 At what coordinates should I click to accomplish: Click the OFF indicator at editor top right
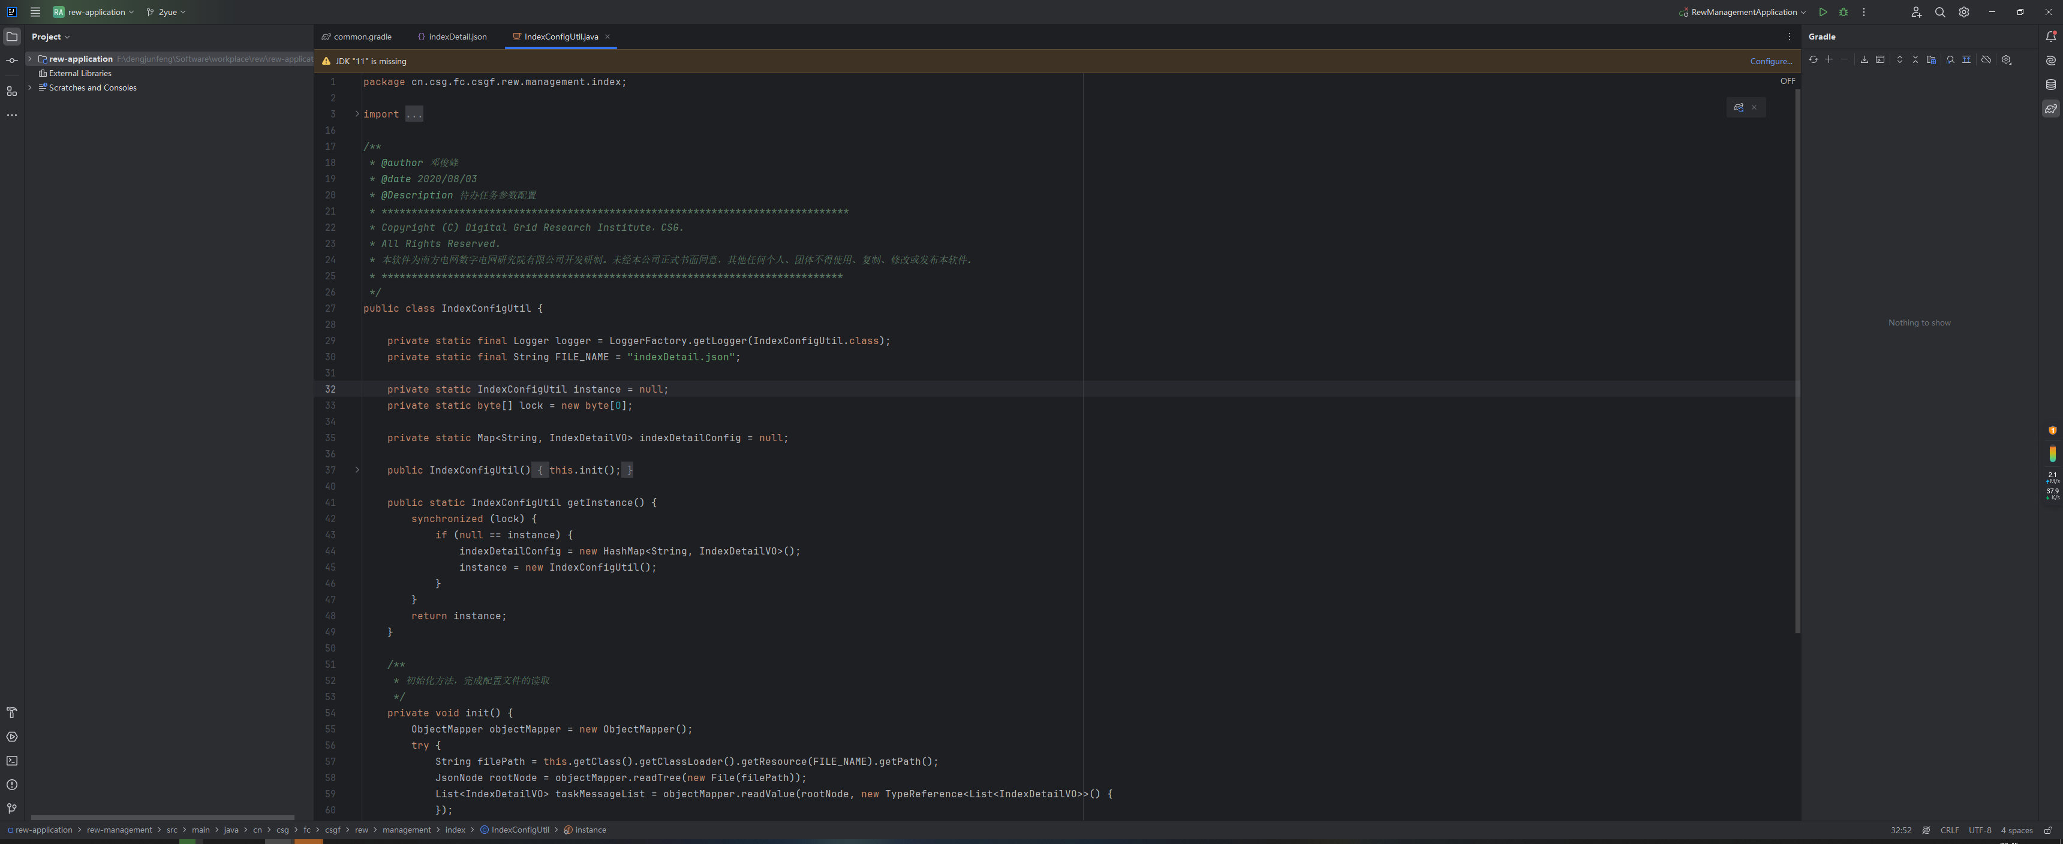tap(1788, 81)
